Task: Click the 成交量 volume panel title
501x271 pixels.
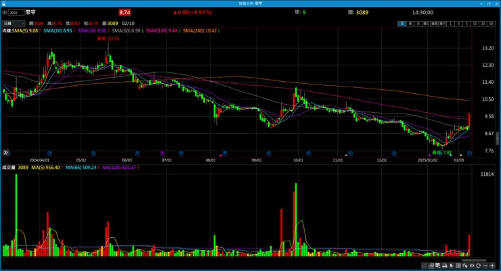Action: pyautogui.click(x=9, y=168)
